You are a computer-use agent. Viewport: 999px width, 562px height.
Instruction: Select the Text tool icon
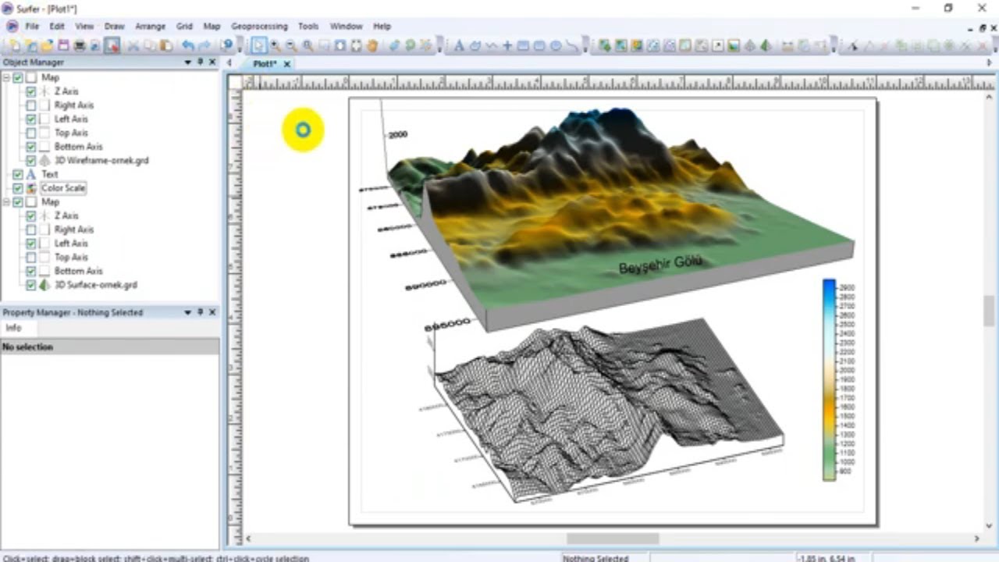click(x=459, y=46)
